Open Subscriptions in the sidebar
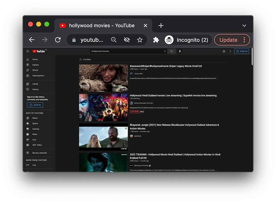The width and height of the screenshot is (276, 202). (39, 76)
